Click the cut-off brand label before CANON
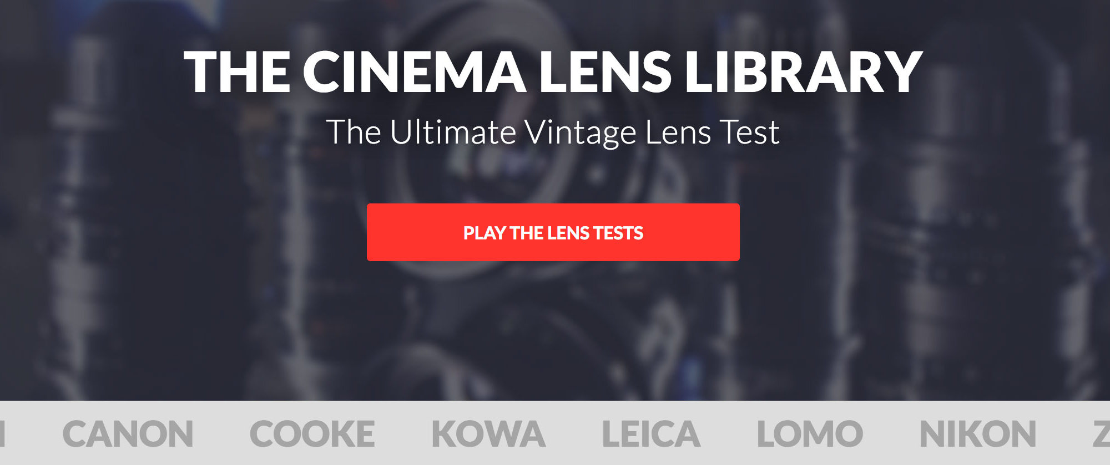 (2, 433)
